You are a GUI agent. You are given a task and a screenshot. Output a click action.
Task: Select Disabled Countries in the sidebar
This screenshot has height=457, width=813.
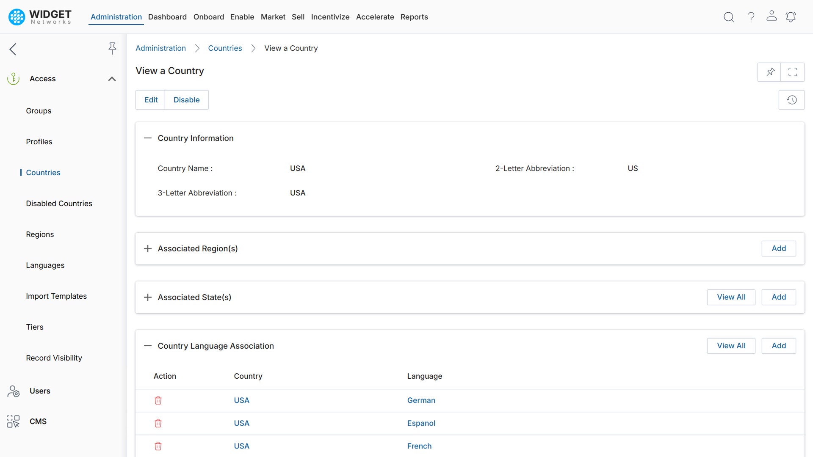[x=59, y=204]
